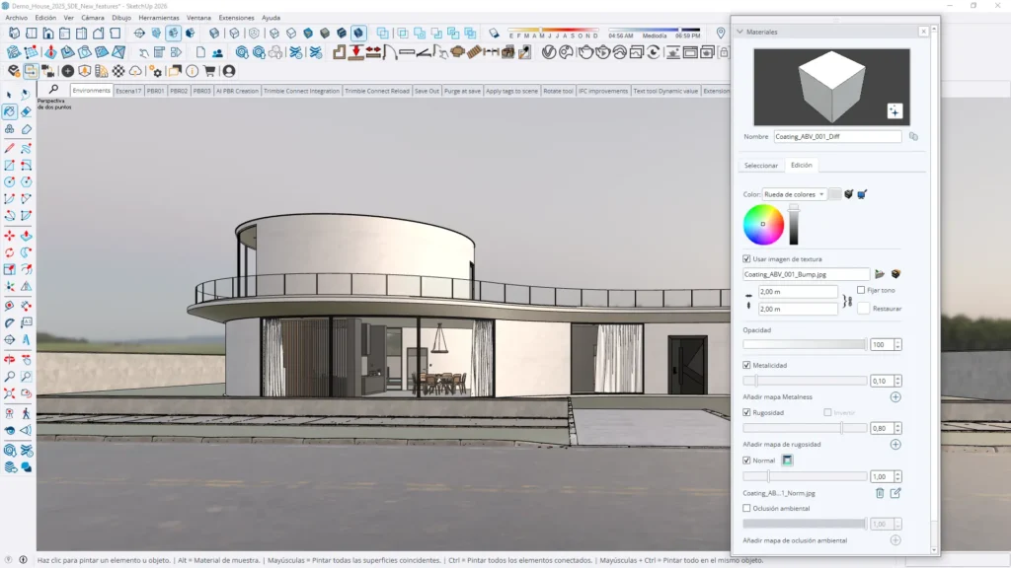Add a Metalness map with plus button
1011x568 pixels.
[x=895, y=397]
